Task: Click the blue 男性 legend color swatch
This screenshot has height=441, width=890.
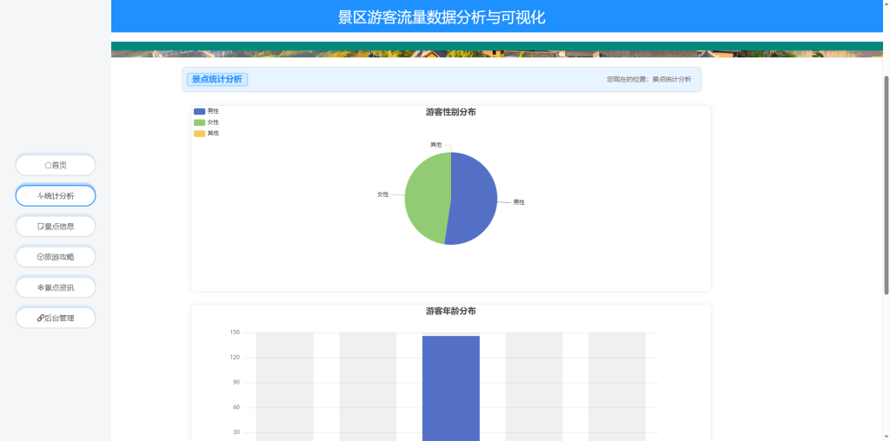Action: click(199, 111)
